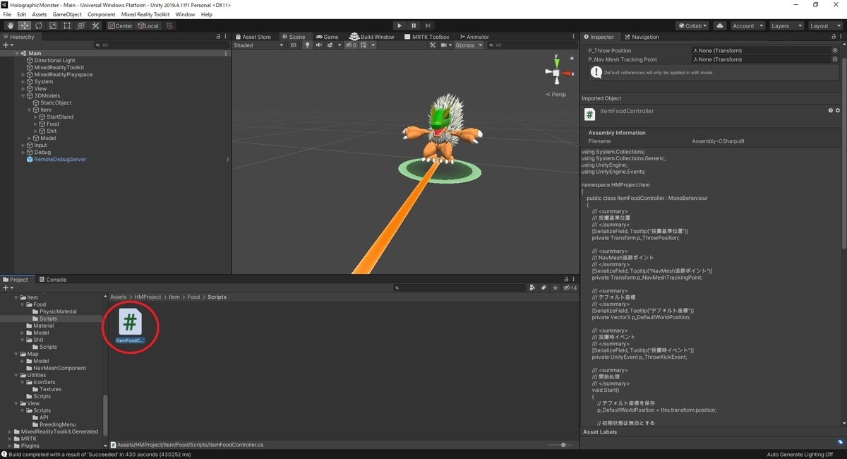Switch to the Console tab
847x459 pixels.
[x=53, y=280]
